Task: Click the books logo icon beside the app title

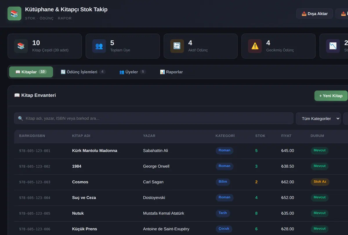Action: click(x=14, y=14)
